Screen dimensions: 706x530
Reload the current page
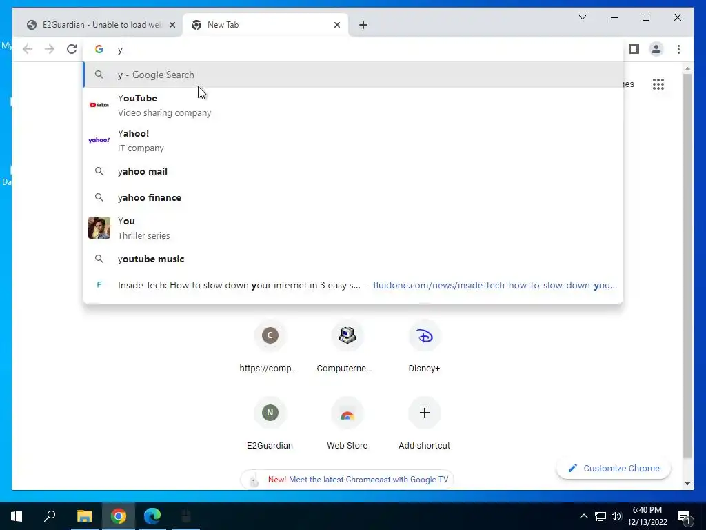pos(72,49)
